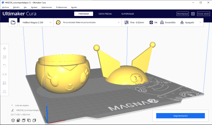Select the HM2230_curomiportalapiz object in list

tap(28, 110)
